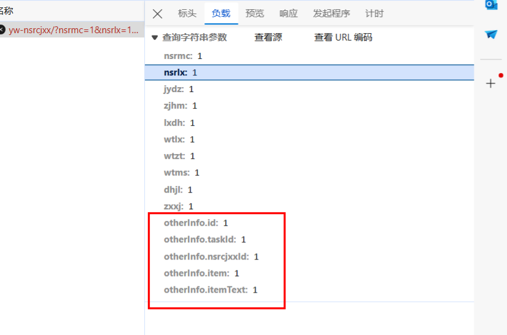This screenshot has width=507, height=335.
Task: Click the 查看 URL 编码 button
Action: pyautogui.click(x=343, y=37)
